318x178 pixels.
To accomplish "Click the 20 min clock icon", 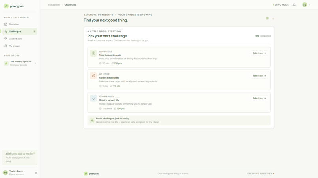I will click(x=100, y=63).
